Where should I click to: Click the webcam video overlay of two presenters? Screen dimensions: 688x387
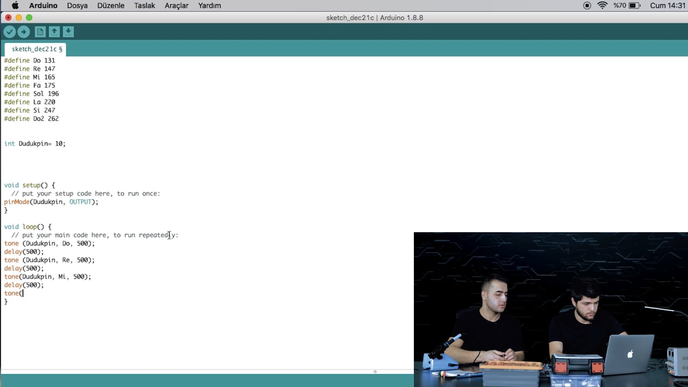coord(551,310)
